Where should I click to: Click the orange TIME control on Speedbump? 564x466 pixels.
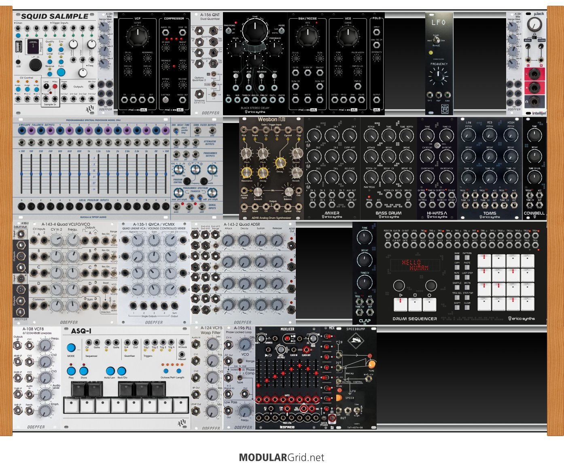click(x=371, y=364)
